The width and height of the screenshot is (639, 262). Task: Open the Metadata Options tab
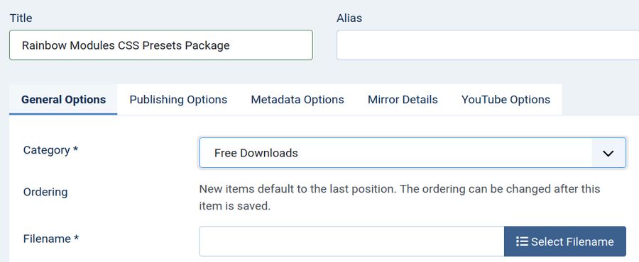tap(297, 100)
